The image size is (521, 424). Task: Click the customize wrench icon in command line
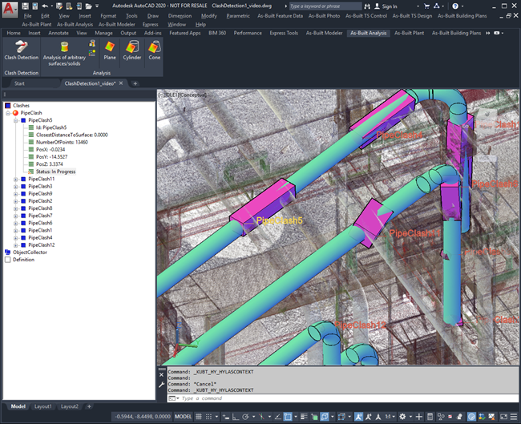pyautogui.click(x=161, y=385)
